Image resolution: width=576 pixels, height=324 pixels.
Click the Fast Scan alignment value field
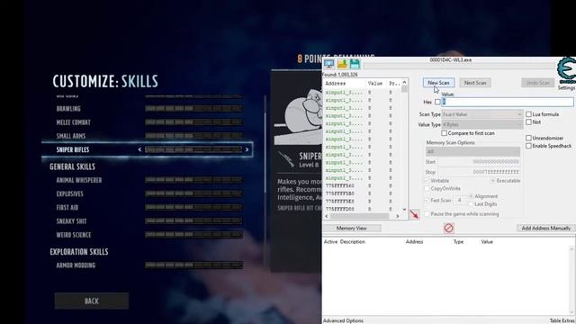pyautogui.click(x=460, y=200)
